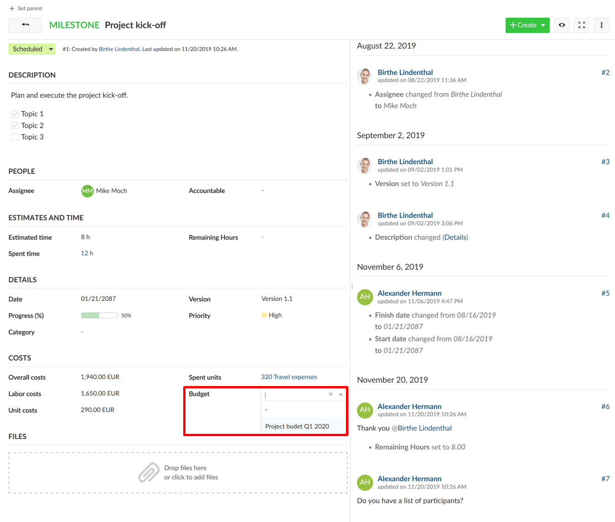
Task: Click the paperclip attachment icon
Action: 149,472
